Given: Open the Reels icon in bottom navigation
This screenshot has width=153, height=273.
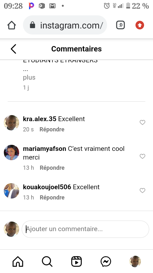Looking at the screenshot, I should click(x=76, y=261).
